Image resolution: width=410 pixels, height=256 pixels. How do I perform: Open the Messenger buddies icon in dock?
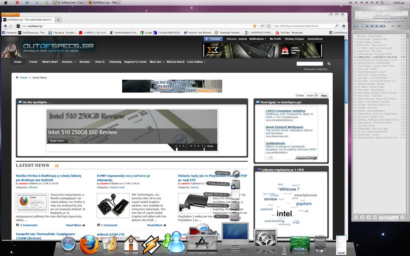174,242
